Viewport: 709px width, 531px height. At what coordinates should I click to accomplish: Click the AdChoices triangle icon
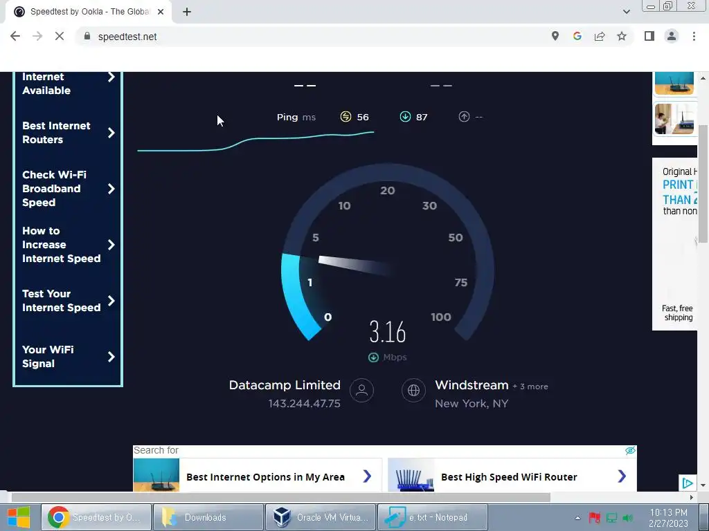[688, 483]
